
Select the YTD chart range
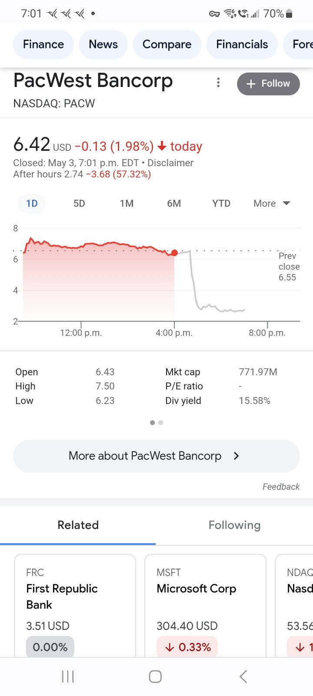[221, 204]
